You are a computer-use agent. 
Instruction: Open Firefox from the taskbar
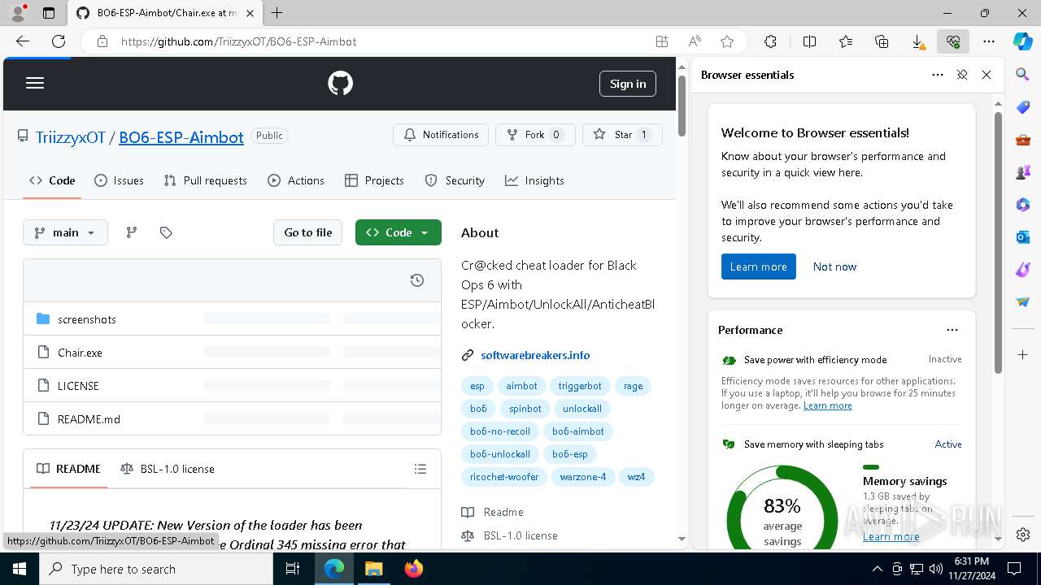[413, 569]
